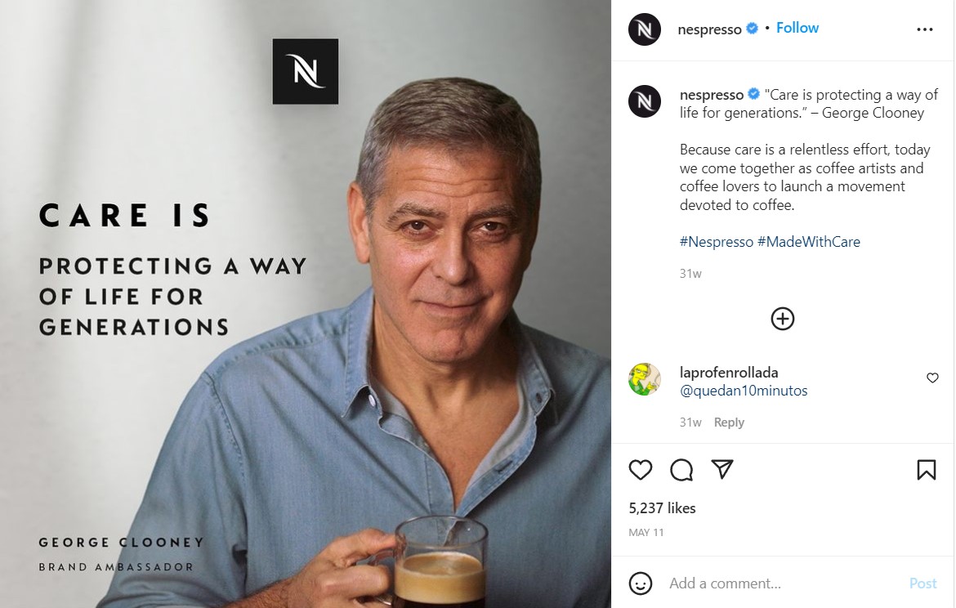Open the #Nespresso hashtag
The image size is (956, 608).
717,242
